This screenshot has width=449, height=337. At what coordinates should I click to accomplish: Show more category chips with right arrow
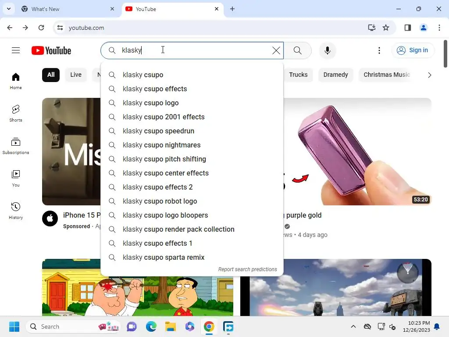click(x=429, y=75)
